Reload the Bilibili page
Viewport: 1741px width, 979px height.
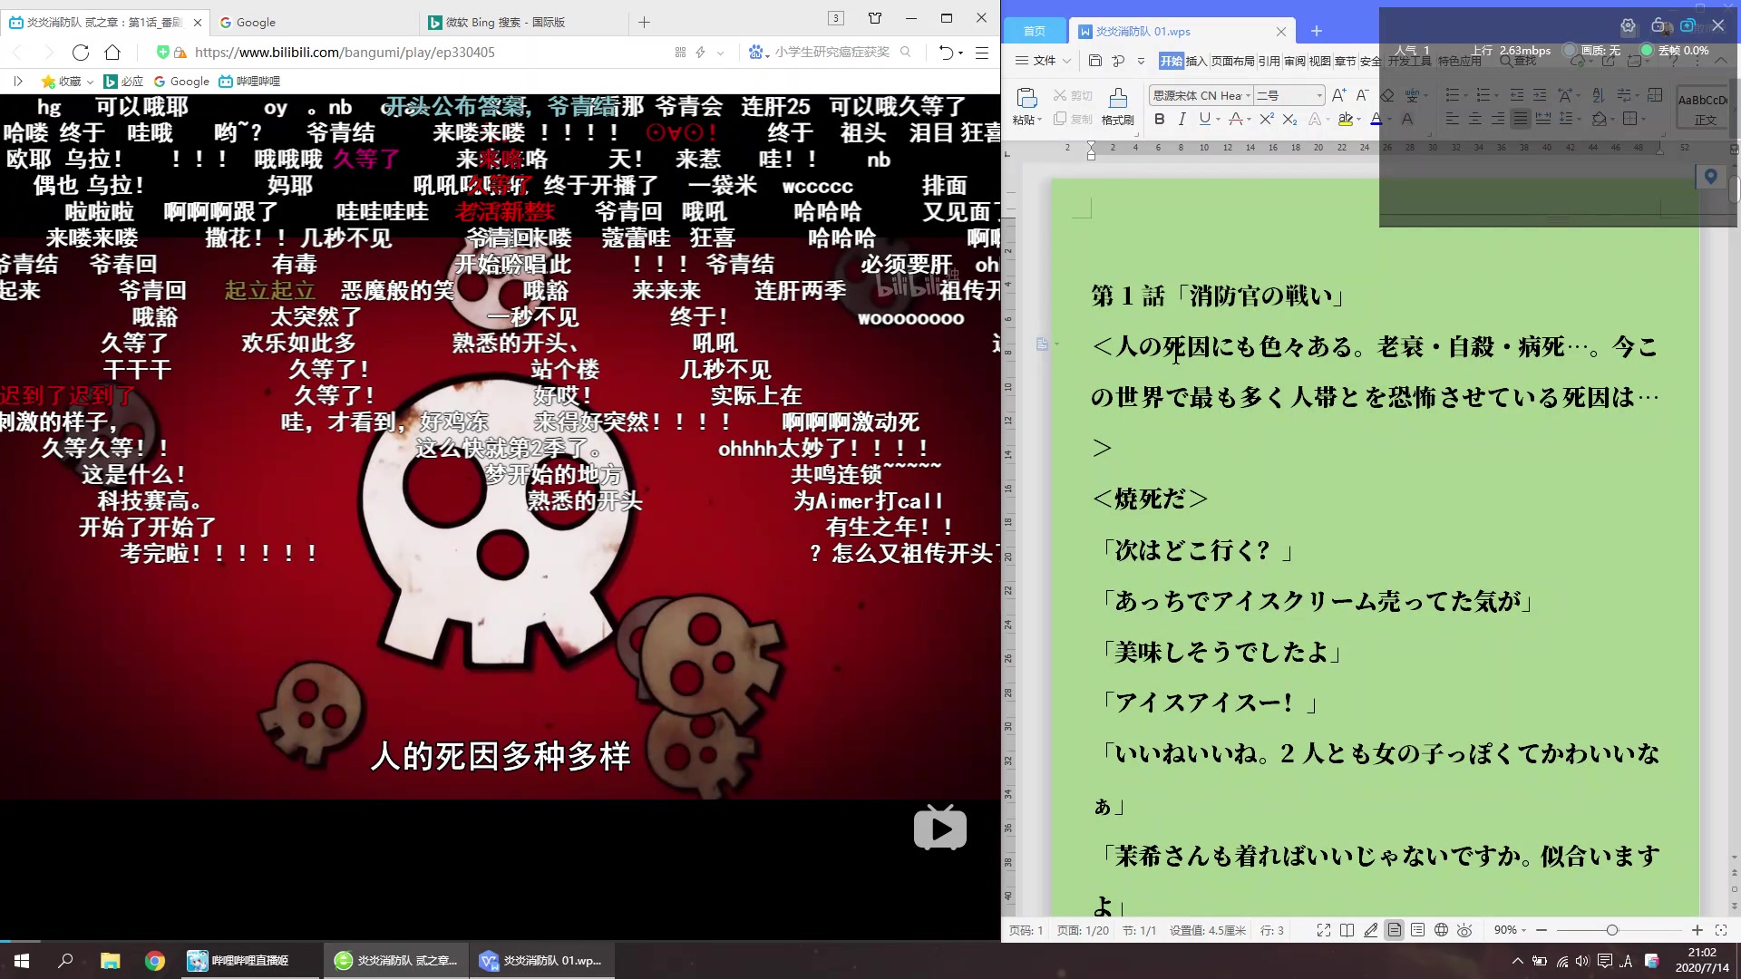pyautogui.click(x=81, y=53)
